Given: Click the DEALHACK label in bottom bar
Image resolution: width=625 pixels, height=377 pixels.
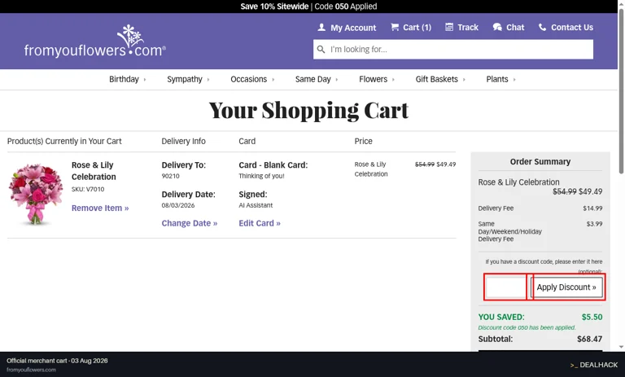Looking at the screenshot, I should (594, 365).
